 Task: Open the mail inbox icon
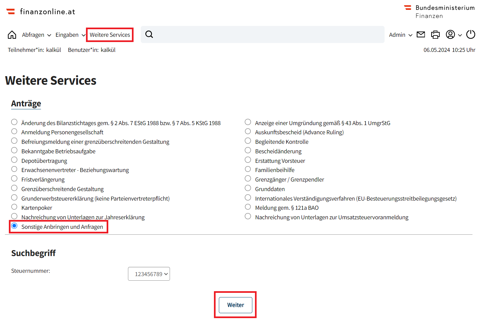tap(421, 34)
